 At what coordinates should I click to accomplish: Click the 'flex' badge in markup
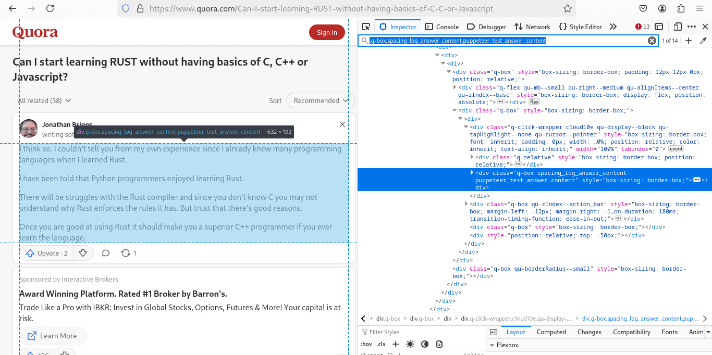(534, 102)
